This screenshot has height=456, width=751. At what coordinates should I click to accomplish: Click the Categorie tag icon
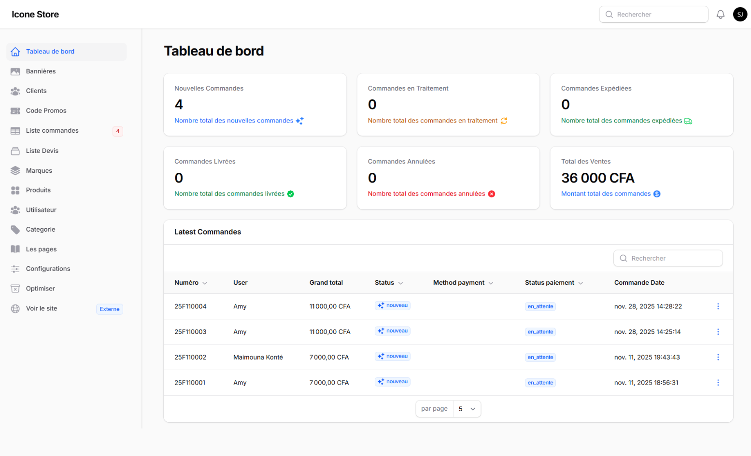(x=15, y=230)
